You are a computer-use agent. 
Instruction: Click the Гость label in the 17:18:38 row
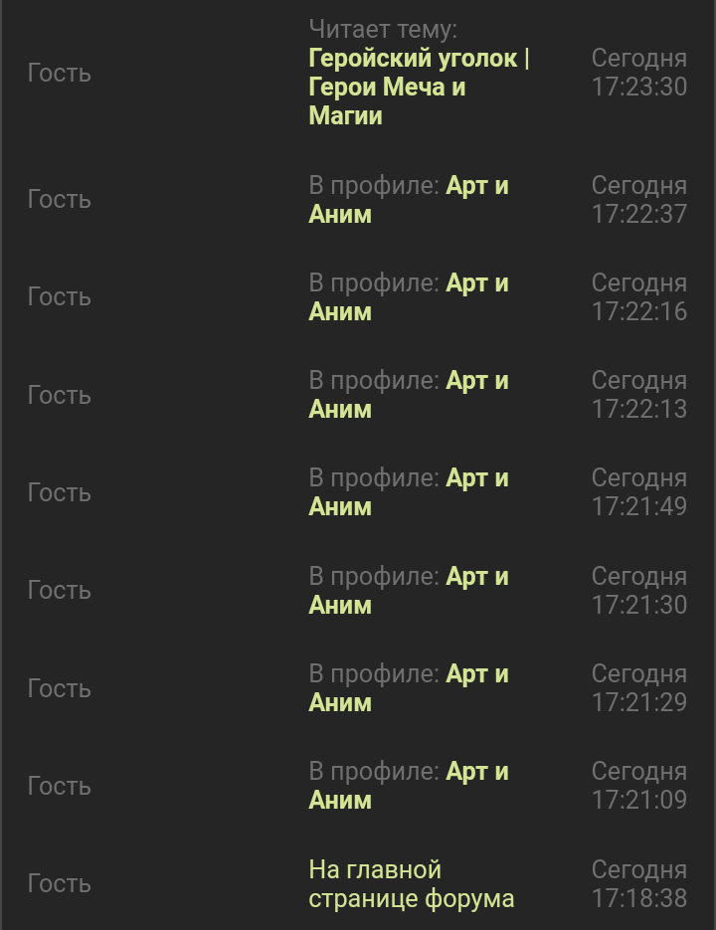(59, 884)
